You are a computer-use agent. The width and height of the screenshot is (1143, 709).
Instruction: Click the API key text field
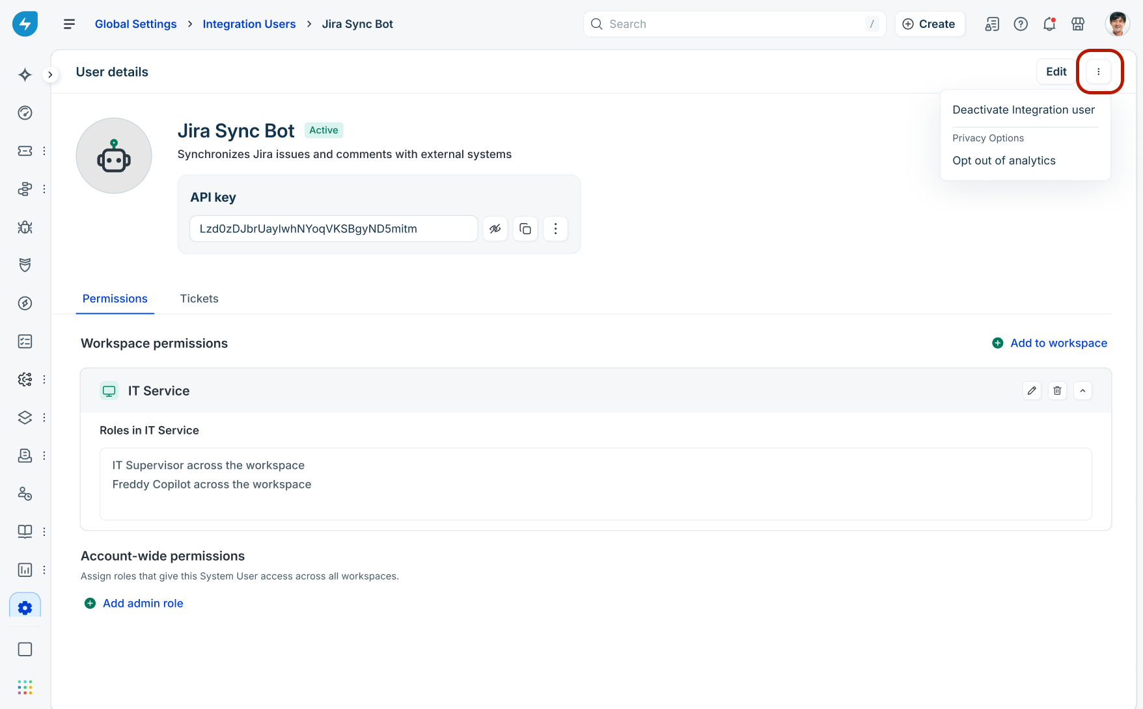click(x=334, y=229)
